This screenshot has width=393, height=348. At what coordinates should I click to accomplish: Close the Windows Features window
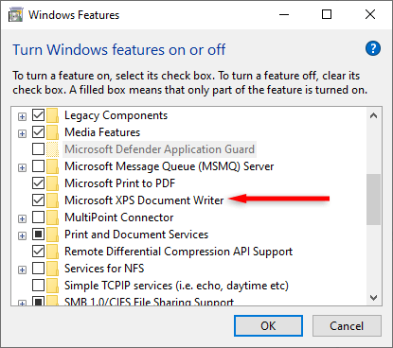coord(370,14)
